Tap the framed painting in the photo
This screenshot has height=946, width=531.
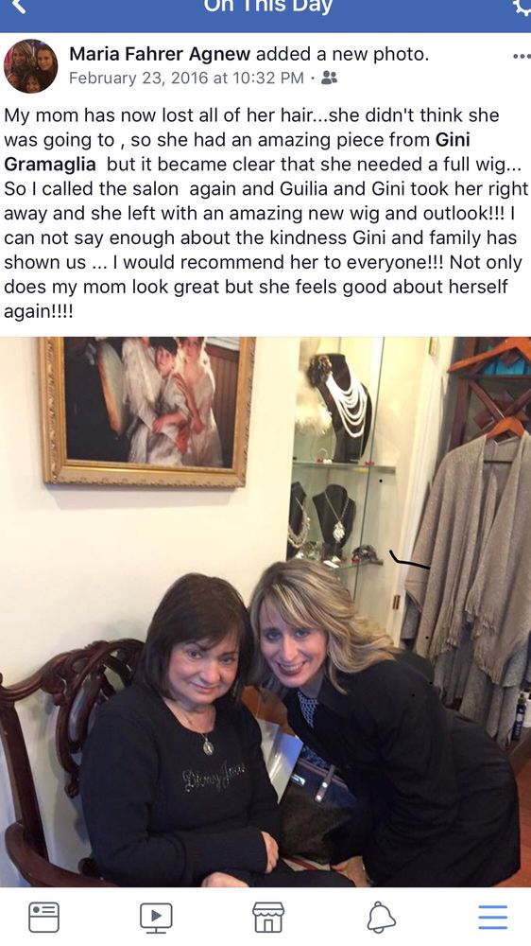click(x=147, y=410)
